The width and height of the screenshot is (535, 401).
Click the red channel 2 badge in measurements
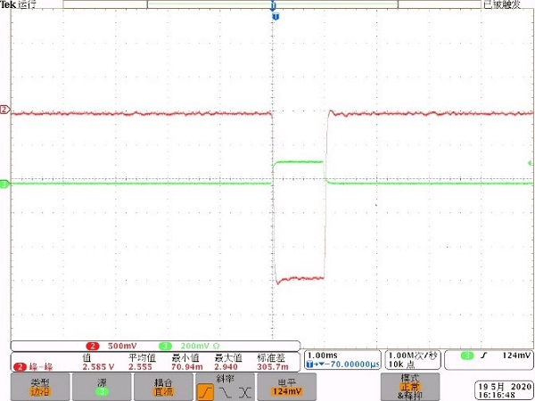[18, 366]
